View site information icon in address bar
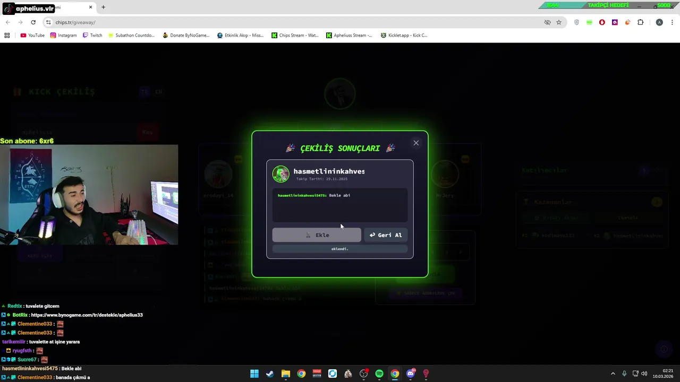680x382 pixels. pos(48,22)
